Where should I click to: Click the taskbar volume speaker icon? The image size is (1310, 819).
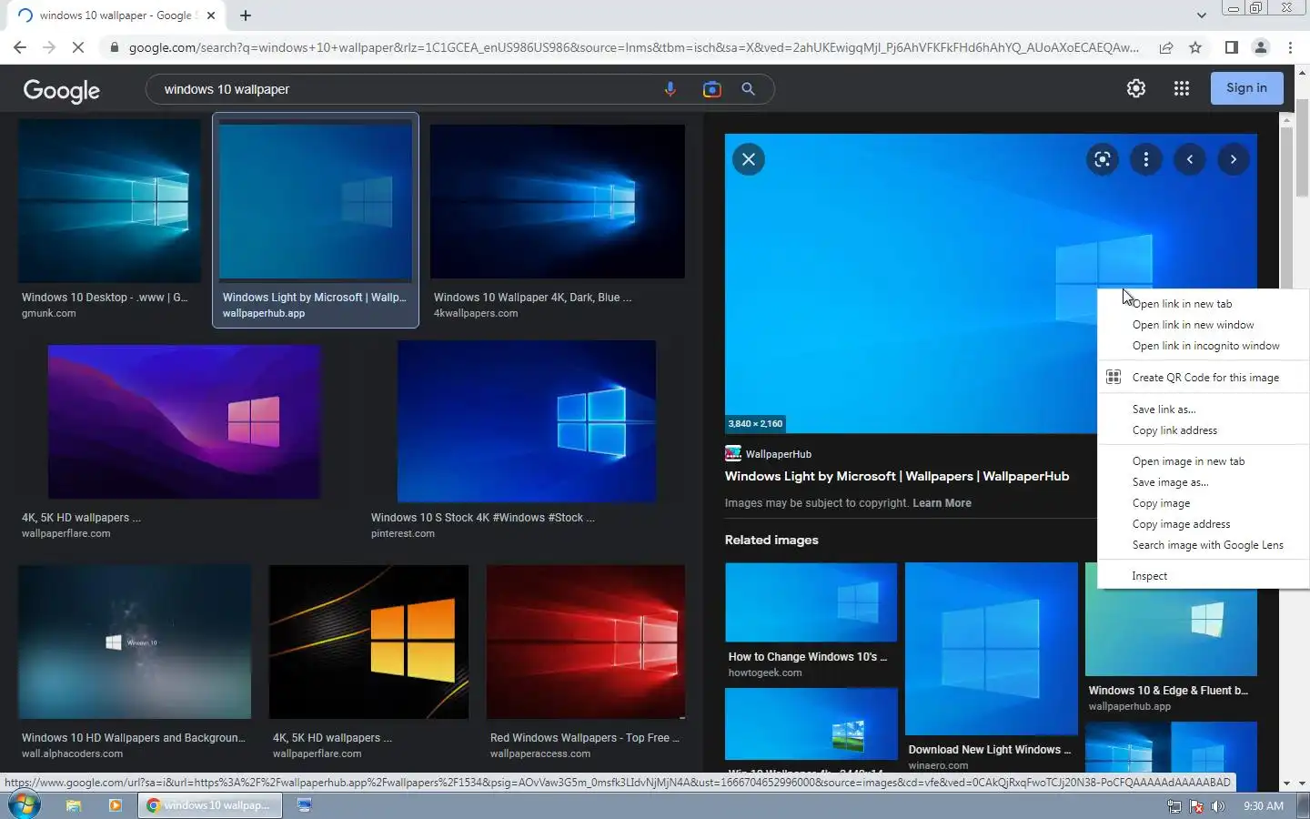pos(1218,806)
